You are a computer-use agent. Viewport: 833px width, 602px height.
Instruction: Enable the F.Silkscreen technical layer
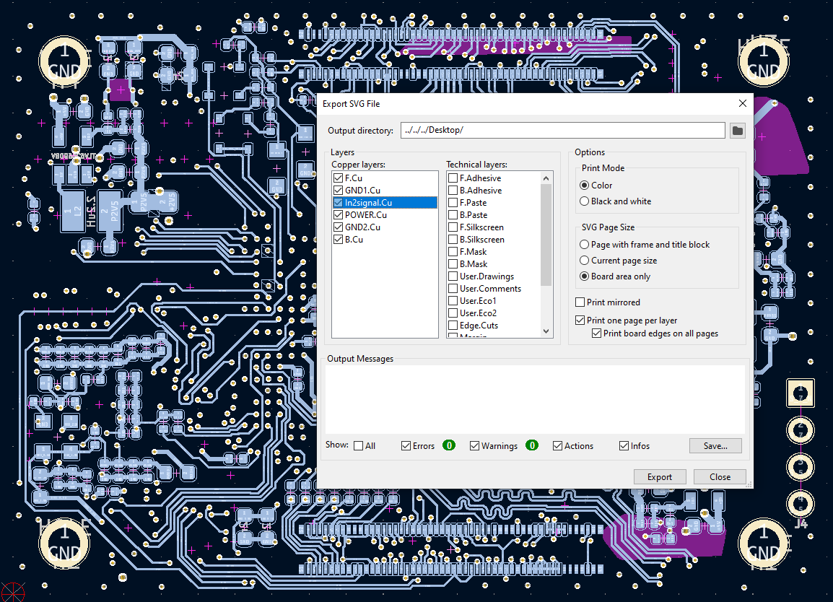point(453,227)
